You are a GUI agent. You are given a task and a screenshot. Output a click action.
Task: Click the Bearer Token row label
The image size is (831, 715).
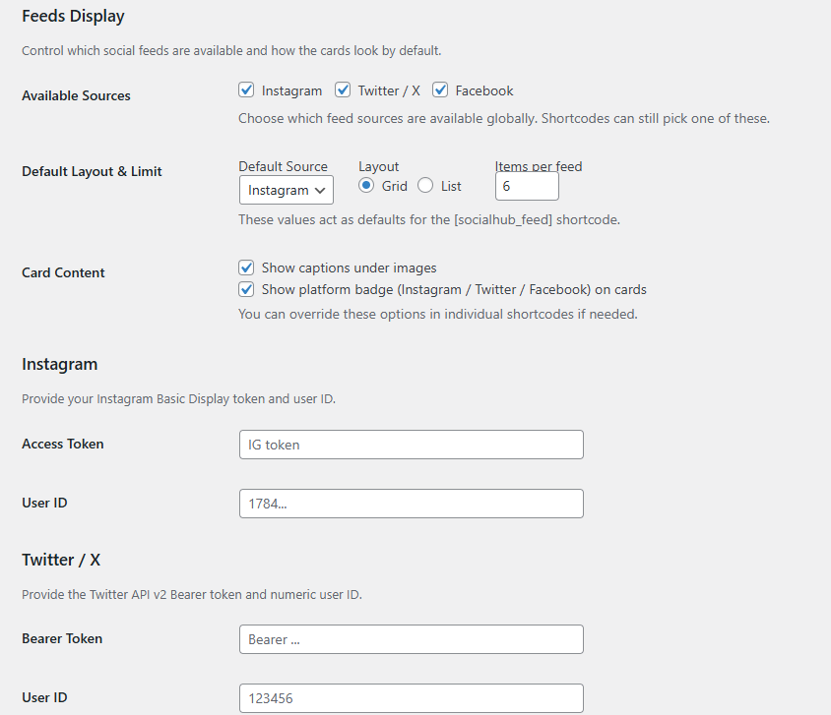(62, 638)
